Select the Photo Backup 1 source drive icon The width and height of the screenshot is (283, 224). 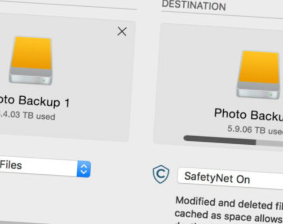point(31,60)
